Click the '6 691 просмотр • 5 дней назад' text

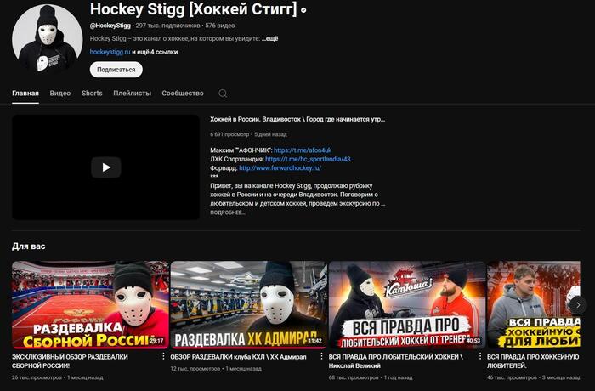click(x=248, y=134)
